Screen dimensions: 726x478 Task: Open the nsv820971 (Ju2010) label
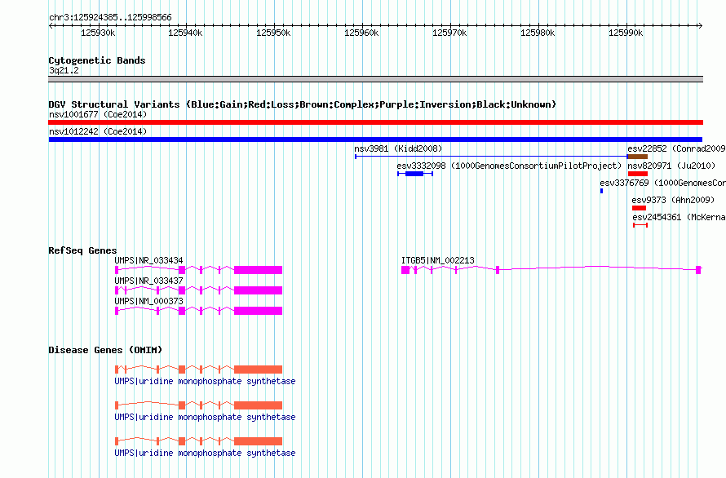(x=671, y=166)
